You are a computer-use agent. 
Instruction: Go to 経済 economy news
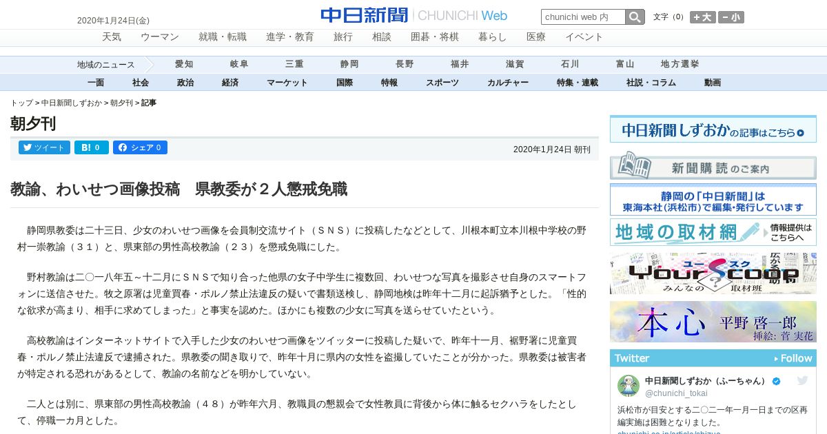tap(230, 83)
